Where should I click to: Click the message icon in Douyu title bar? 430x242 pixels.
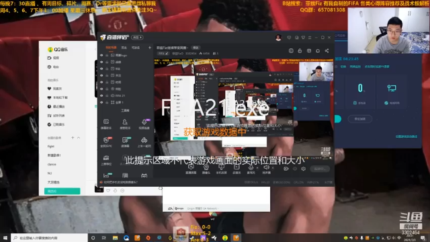(289, 38)
